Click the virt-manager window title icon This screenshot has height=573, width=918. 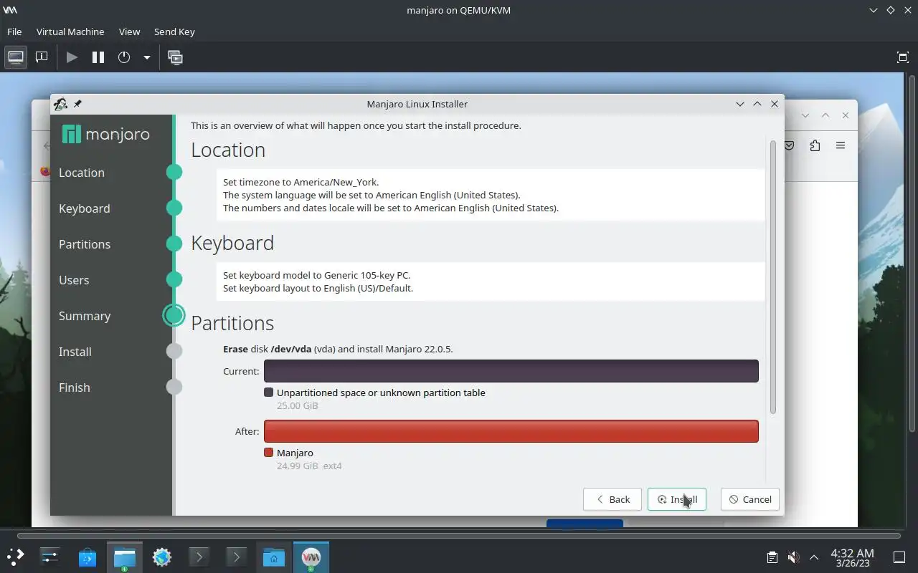pos(10,10)
